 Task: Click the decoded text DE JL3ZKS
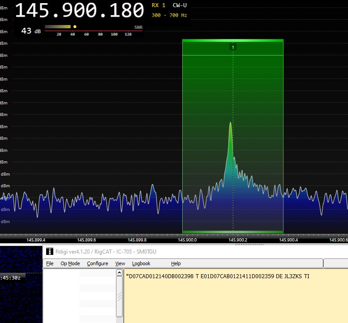(x=289, y=276)
